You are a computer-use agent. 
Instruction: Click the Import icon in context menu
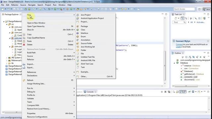click(24, 64)
